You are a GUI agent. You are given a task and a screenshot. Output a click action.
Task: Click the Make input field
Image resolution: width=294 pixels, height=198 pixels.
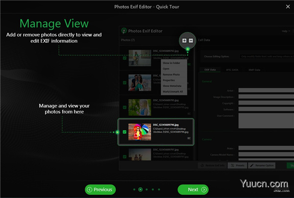click(266, 148)
